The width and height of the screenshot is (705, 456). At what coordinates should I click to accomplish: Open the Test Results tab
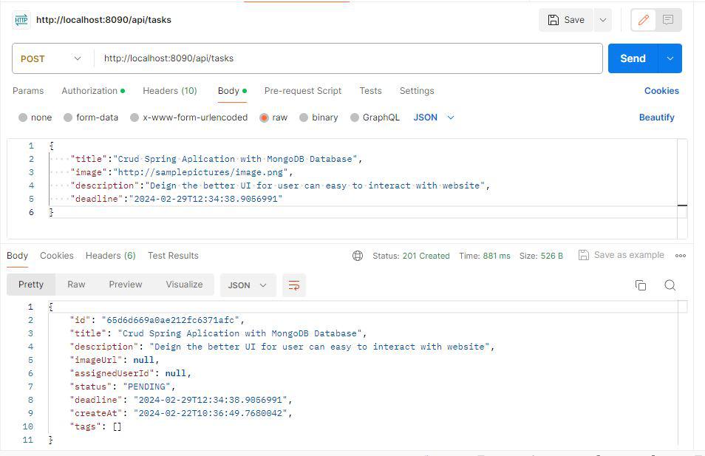pyautogui.click(x=173, y=255)
